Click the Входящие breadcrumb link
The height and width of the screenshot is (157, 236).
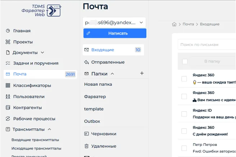tap(209, 24)
